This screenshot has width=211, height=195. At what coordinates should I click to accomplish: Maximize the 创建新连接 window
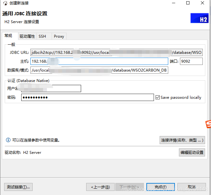188,3
